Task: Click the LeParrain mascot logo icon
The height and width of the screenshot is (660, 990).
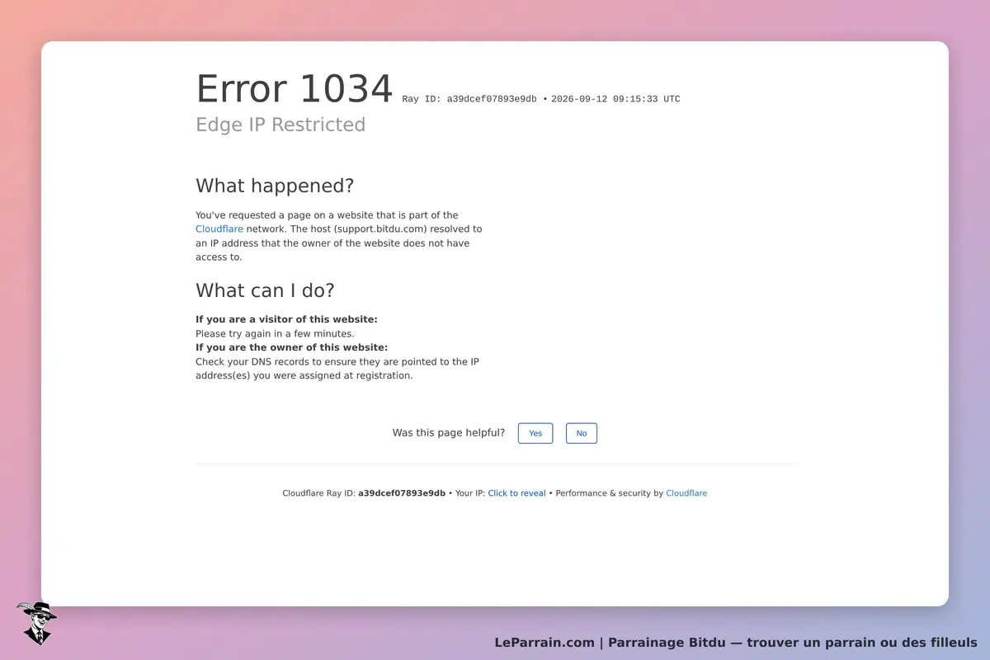Action: click(36, 623)
